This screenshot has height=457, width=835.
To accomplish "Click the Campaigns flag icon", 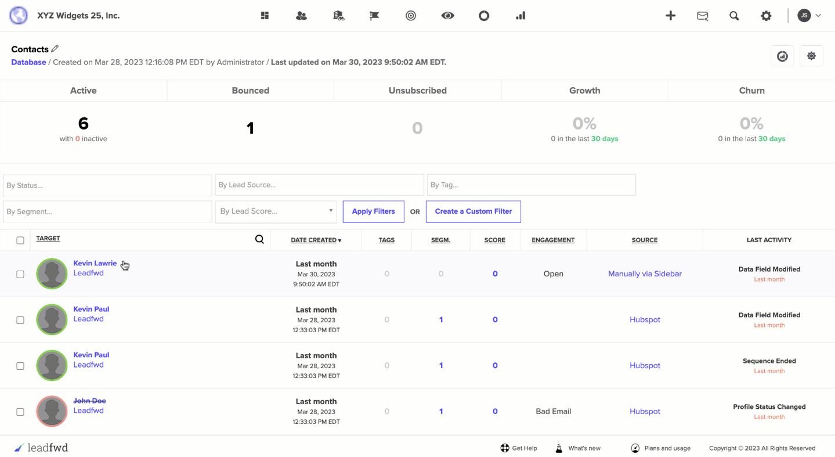I will [x=374, y=16].
